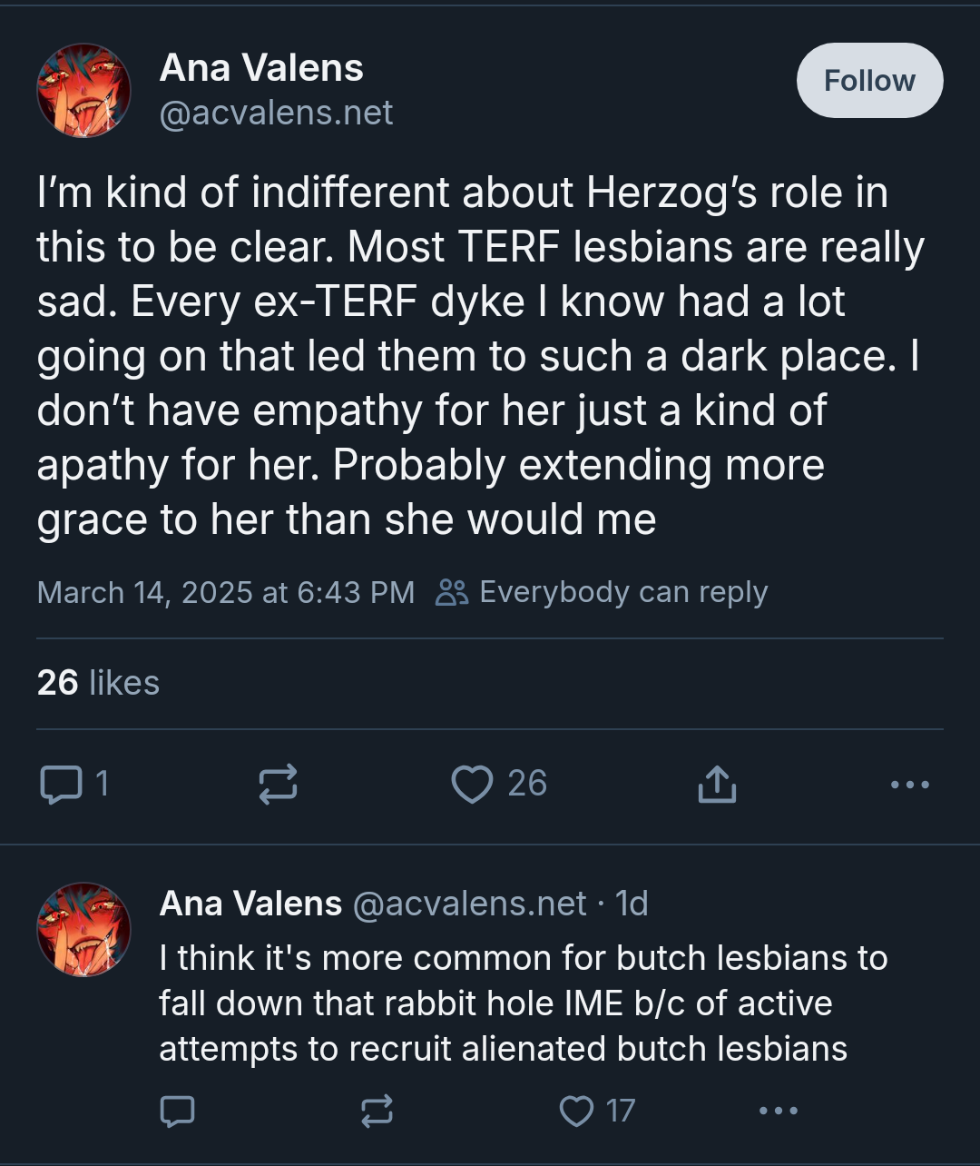Click the @acvalens.net handle in header
The image size is (980, 1166).
tap(276, 113)
